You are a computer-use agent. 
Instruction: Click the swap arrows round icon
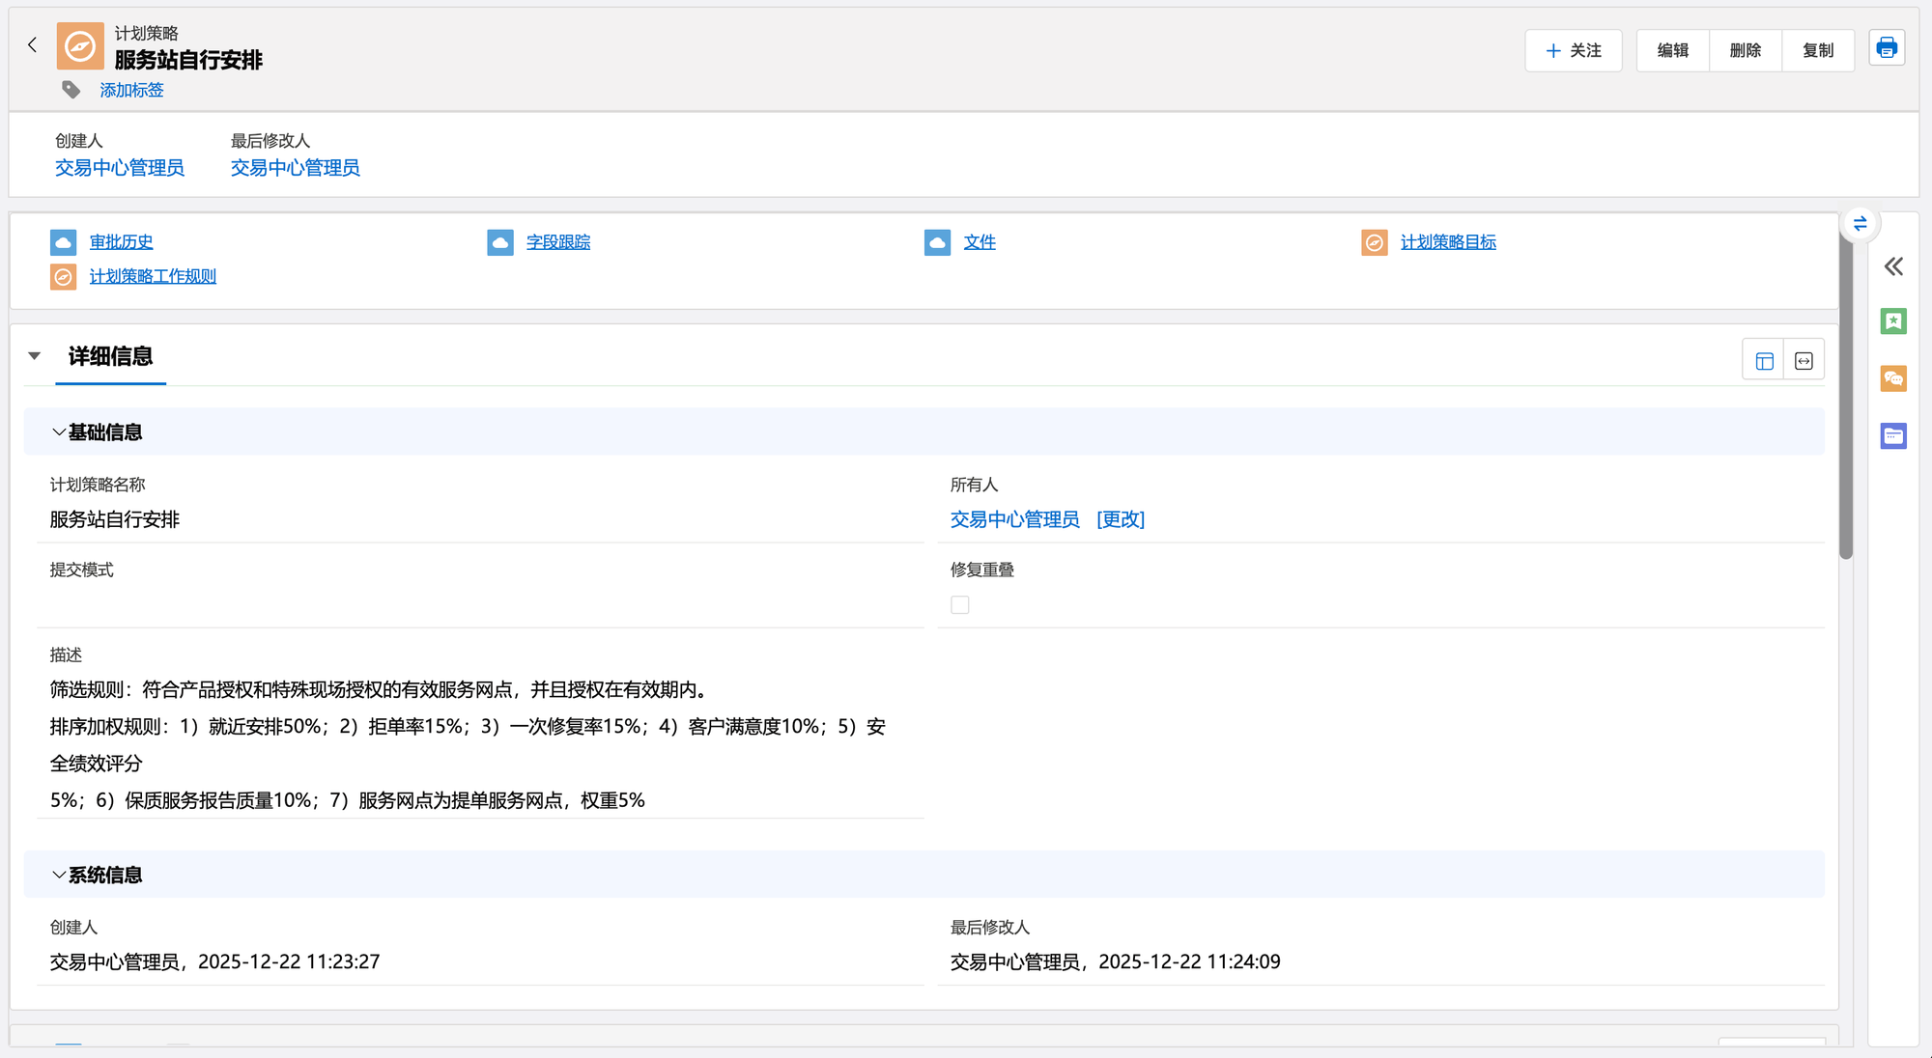1860,224
